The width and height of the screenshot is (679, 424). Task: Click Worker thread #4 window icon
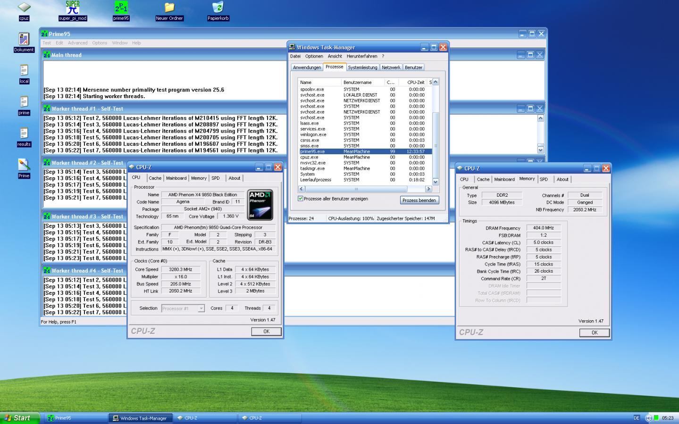click(47, 270)
